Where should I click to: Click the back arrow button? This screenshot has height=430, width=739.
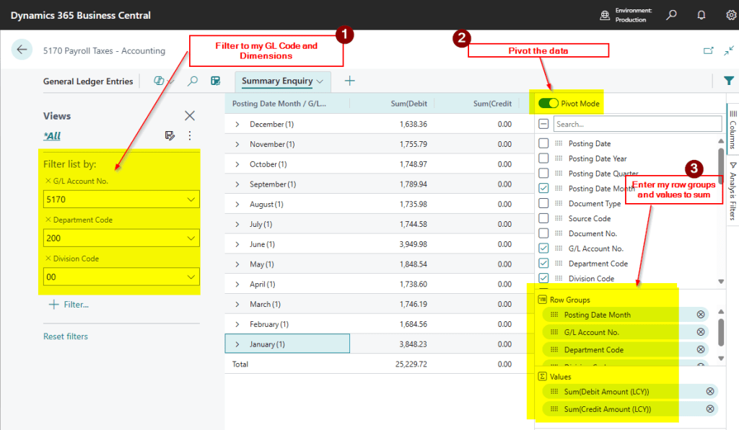tap(22, 50)
